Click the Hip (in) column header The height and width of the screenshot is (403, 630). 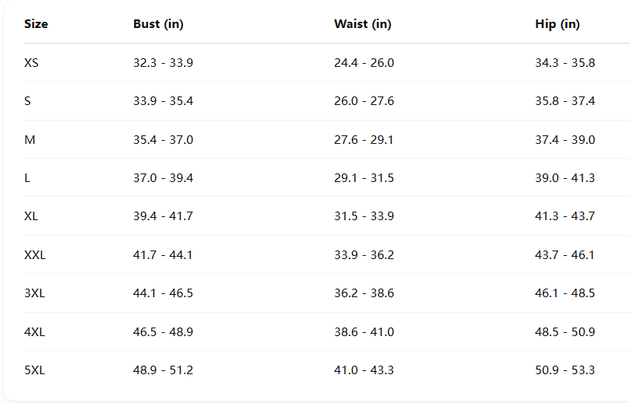click(557, 24)
